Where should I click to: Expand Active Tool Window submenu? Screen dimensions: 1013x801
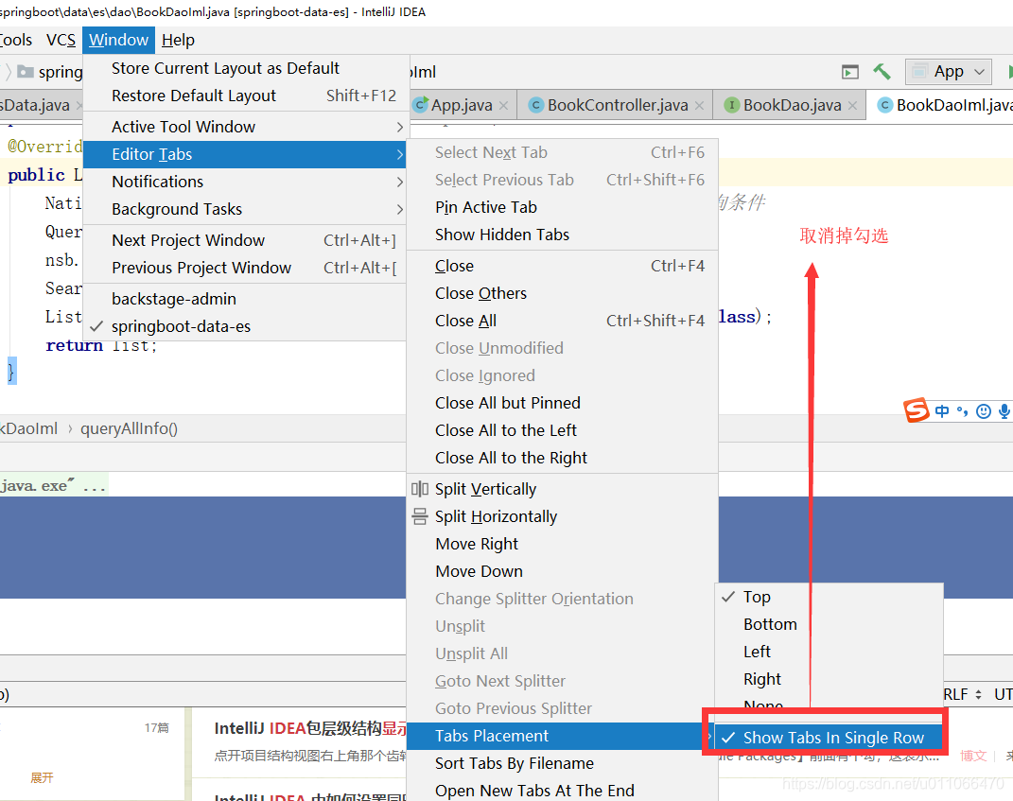[246, 127]
